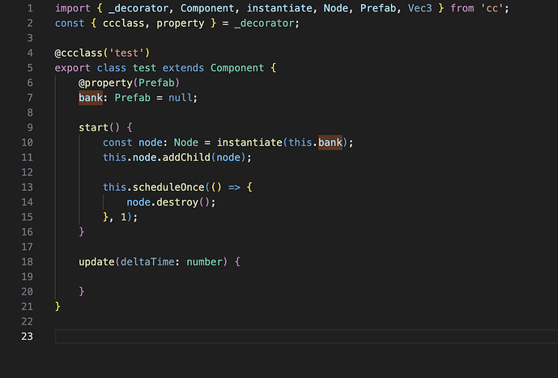Click 'Component' after extends on line 5
Screen dimensions: 558x378
point(237,68)
